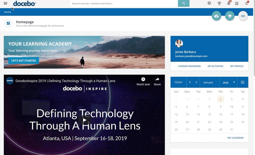Click barbara.jones@example.com email text
Image resolution: width=255 pixels, height=155 pixels.
[x=191, y=56]
